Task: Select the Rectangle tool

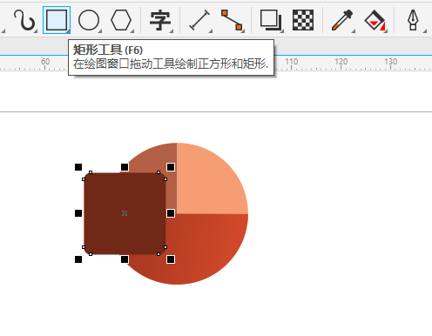Action: [x=57, y=20]
